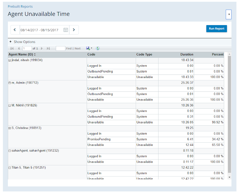This screenshot has height=192, width=237.
Task: Select duration value 12:44
Action: pos(189,145)
